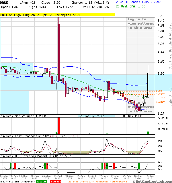Click the latest green volume bar
The height and width of the screenshot is (183, 172).
[x=148, y=133]
